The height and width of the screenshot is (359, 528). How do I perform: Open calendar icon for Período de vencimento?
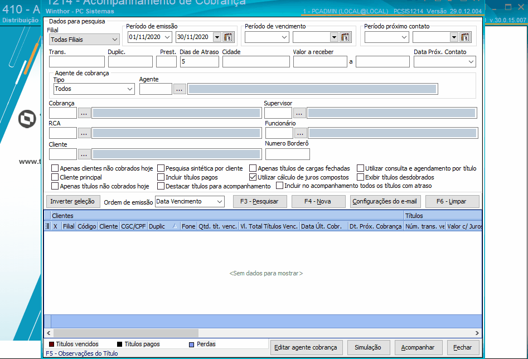(x=345, y=37)
